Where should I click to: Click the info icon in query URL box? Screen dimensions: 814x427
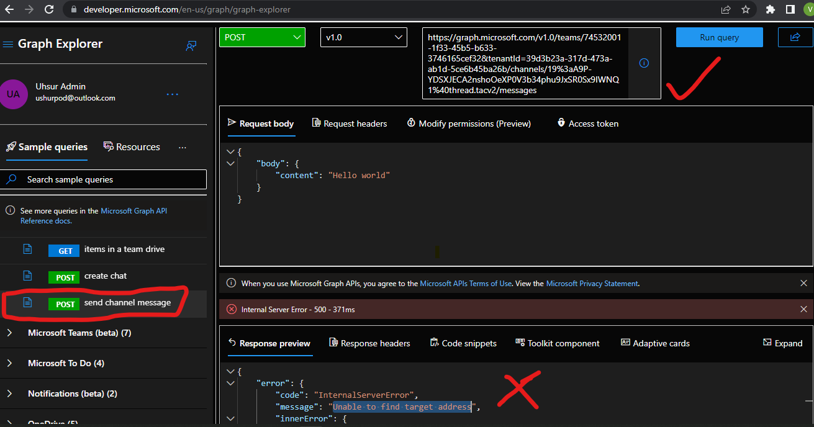pyautogui.click(x=644, y=63)
